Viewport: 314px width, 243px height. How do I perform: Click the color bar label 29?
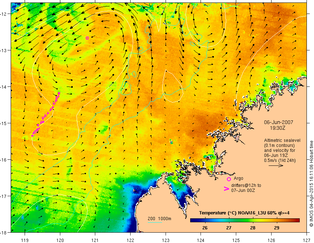pos(277,228)
